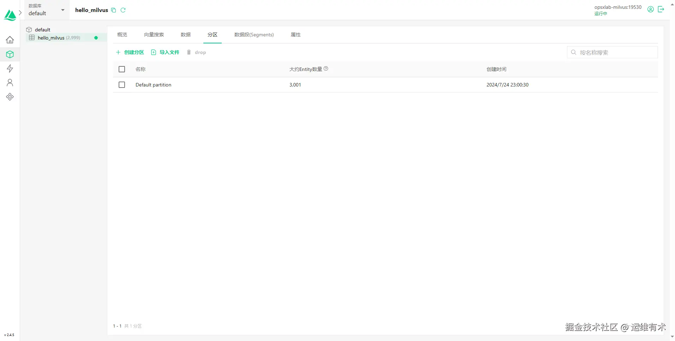This screenshot has height=341, width=675.
Task: Select the Database cube icon in sidebar
Action: tap(10, 54)
